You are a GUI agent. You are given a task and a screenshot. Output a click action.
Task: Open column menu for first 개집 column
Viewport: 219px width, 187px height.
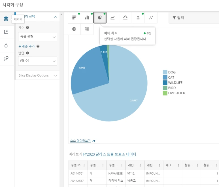(141, 165)
